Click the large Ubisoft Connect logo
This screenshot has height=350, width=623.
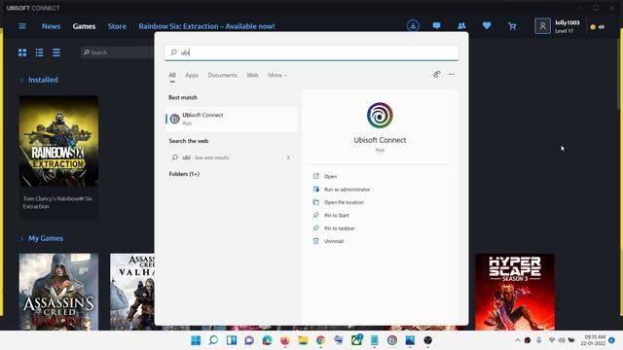tap(380, 115)
